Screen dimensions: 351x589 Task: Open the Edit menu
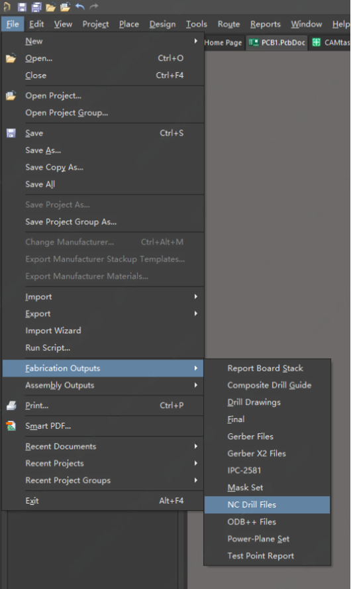coord(36,24)
